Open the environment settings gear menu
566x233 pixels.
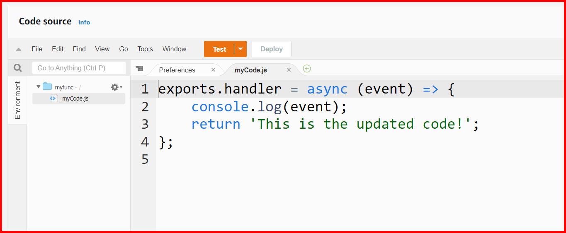[x=117, y=87]
